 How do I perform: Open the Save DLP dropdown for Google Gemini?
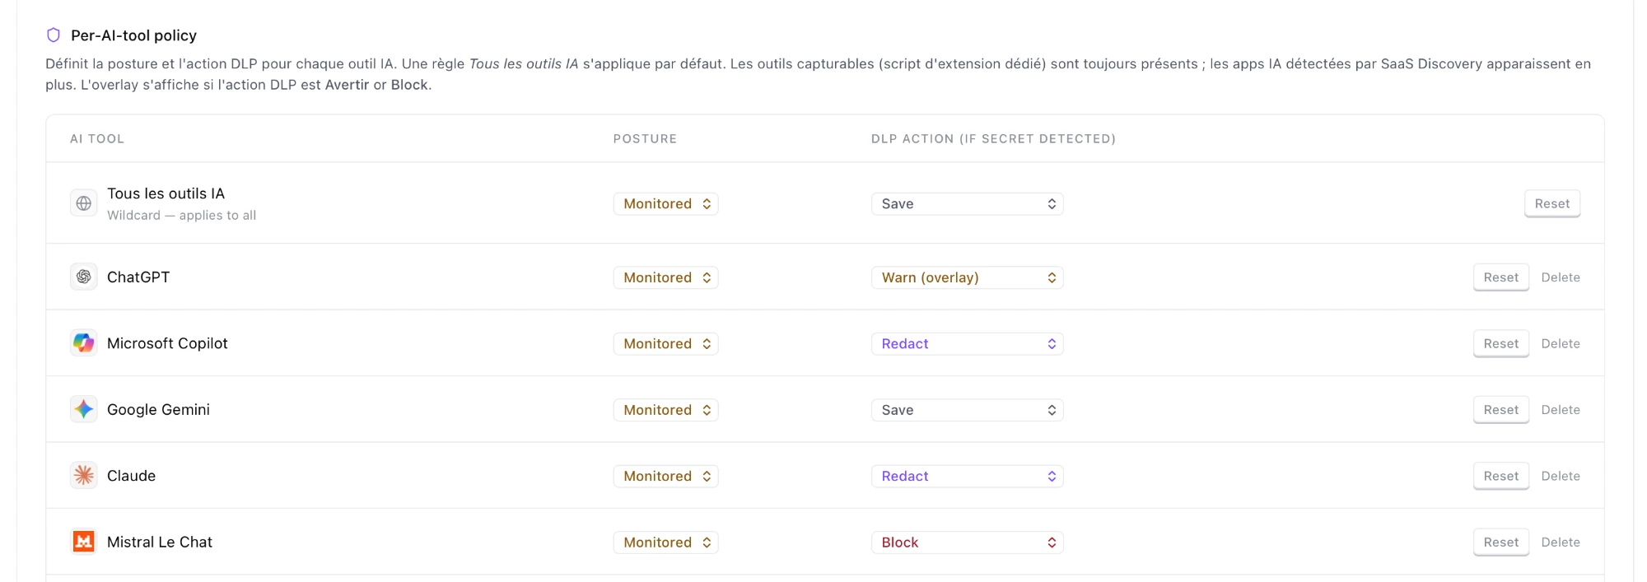[x=967, y=410]
